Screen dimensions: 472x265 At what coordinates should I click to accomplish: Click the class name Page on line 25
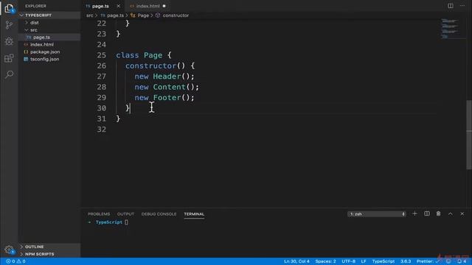tap(153, 55)
